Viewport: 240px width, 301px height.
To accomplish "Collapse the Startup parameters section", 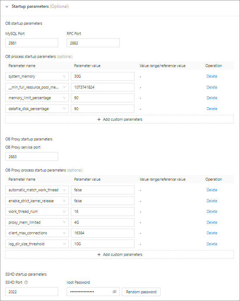I will pos(7,6).
